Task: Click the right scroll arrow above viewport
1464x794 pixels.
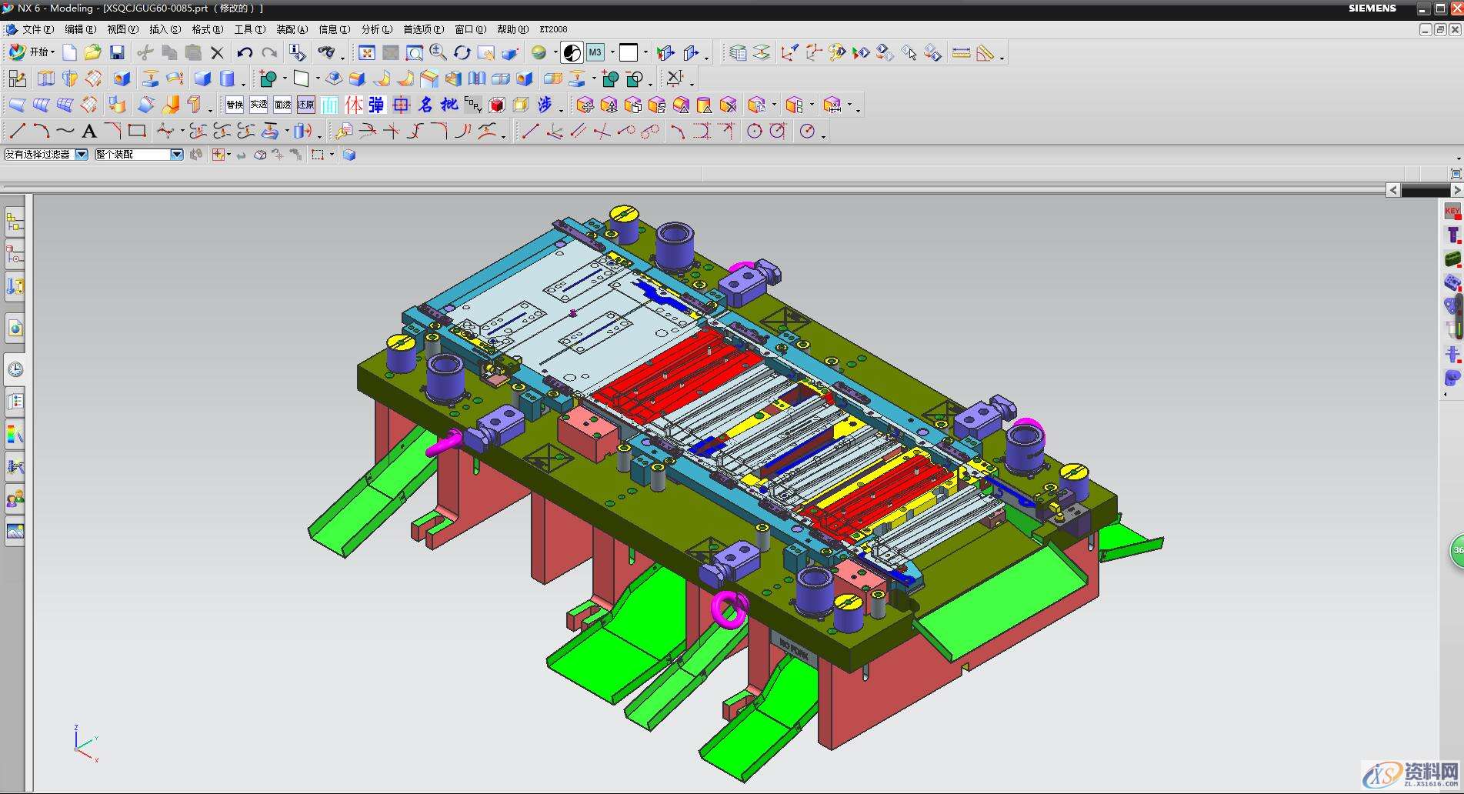Action: [1456, 190]
